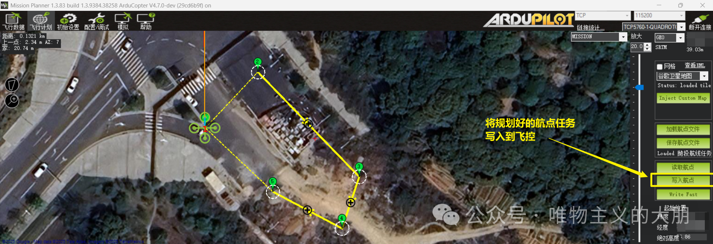
Task: Expand the MISSION type dropdown
Action: [x=623, y=37]
